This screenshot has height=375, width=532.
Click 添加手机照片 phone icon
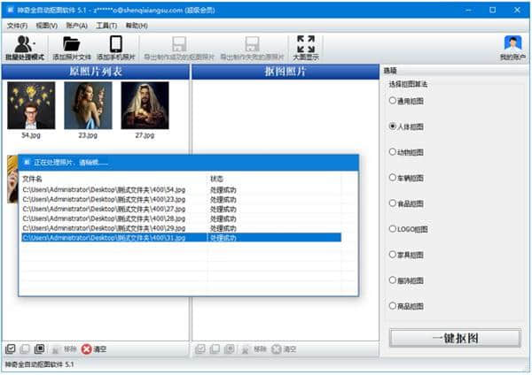115,45
